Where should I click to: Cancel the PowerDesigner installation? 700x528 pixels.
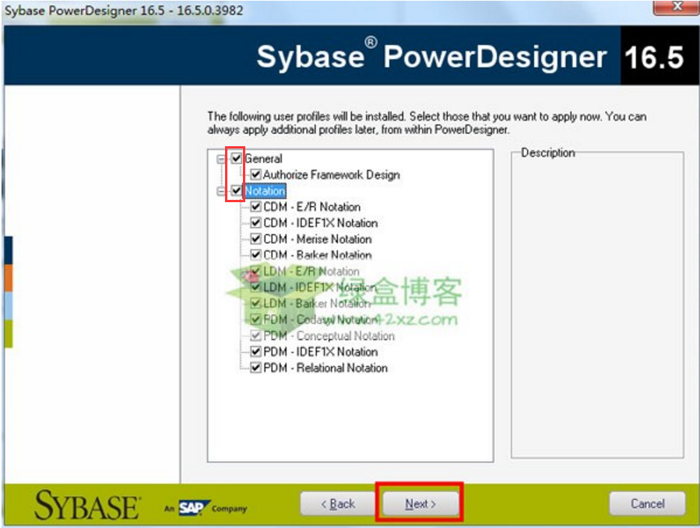[647, 504]
